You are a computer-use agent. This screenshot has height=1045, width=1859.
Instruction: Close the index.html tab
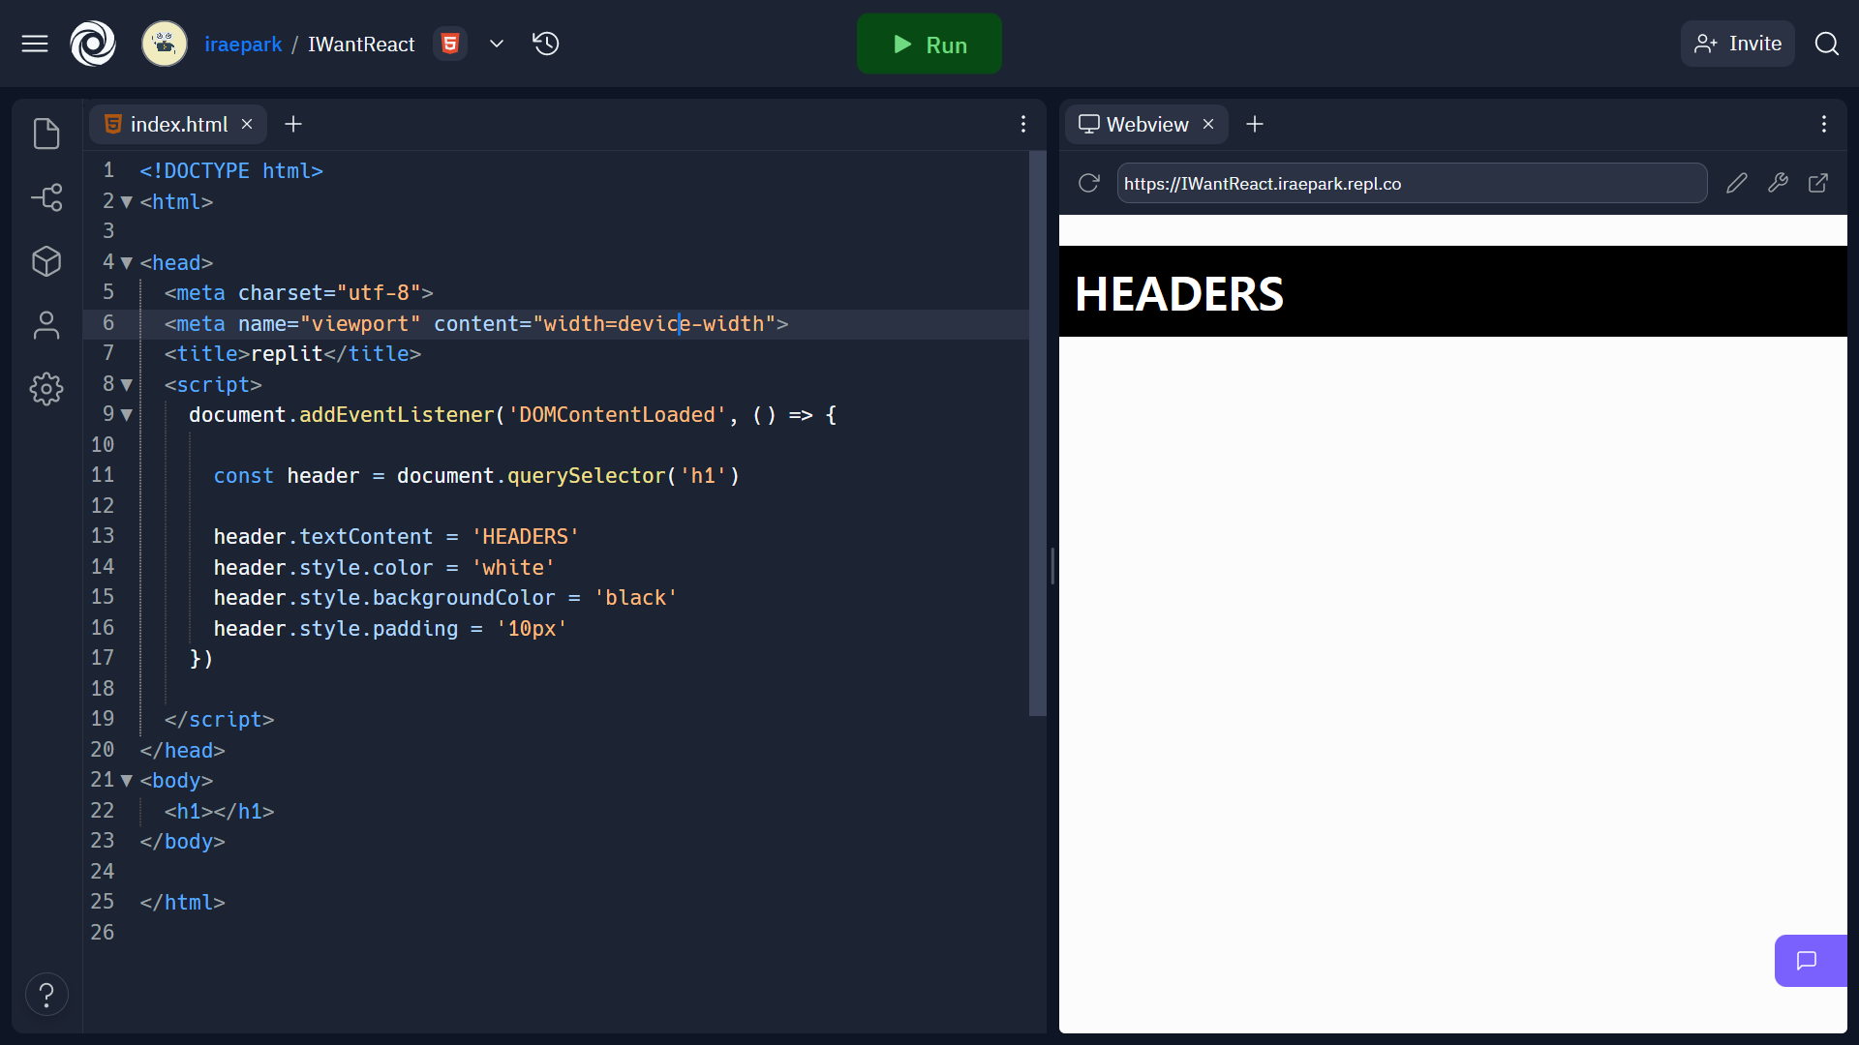pyautogui.click(x=247, y=124)
